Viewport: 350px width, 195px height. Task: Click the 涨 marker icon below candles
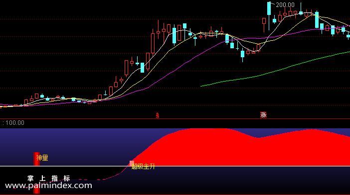coord(263,114)
